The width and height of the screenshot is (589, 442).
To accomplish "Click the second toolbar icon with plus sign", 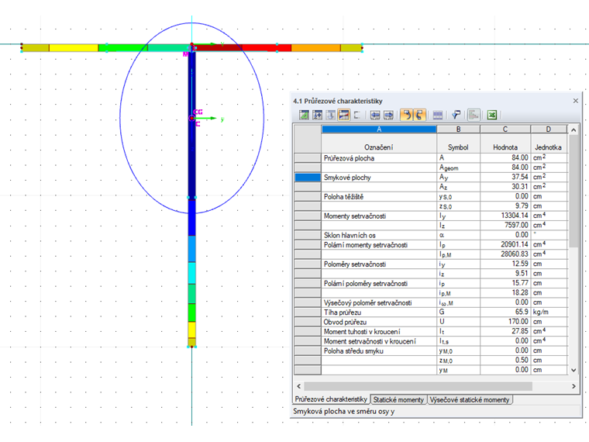I will click(x=318, y=115).
